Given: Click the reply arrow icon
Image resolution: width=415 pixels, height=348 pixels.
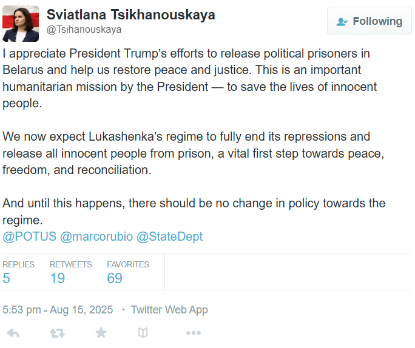Looking at the screenshot, I should [13, 333].
